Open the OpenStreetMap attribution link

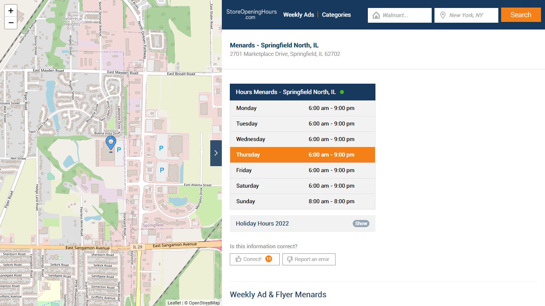coord(204,303)
